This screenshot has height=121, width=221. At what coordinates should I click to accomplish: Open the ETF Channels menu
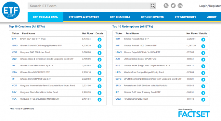[120, 17]
